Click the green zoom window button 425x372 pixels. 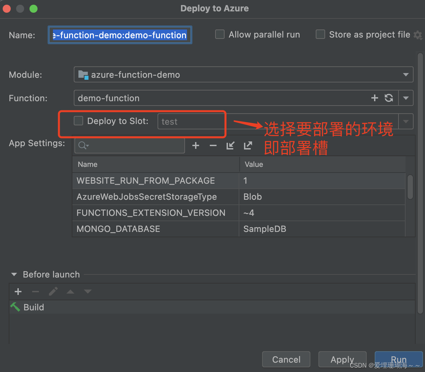(x=34, y=9)
